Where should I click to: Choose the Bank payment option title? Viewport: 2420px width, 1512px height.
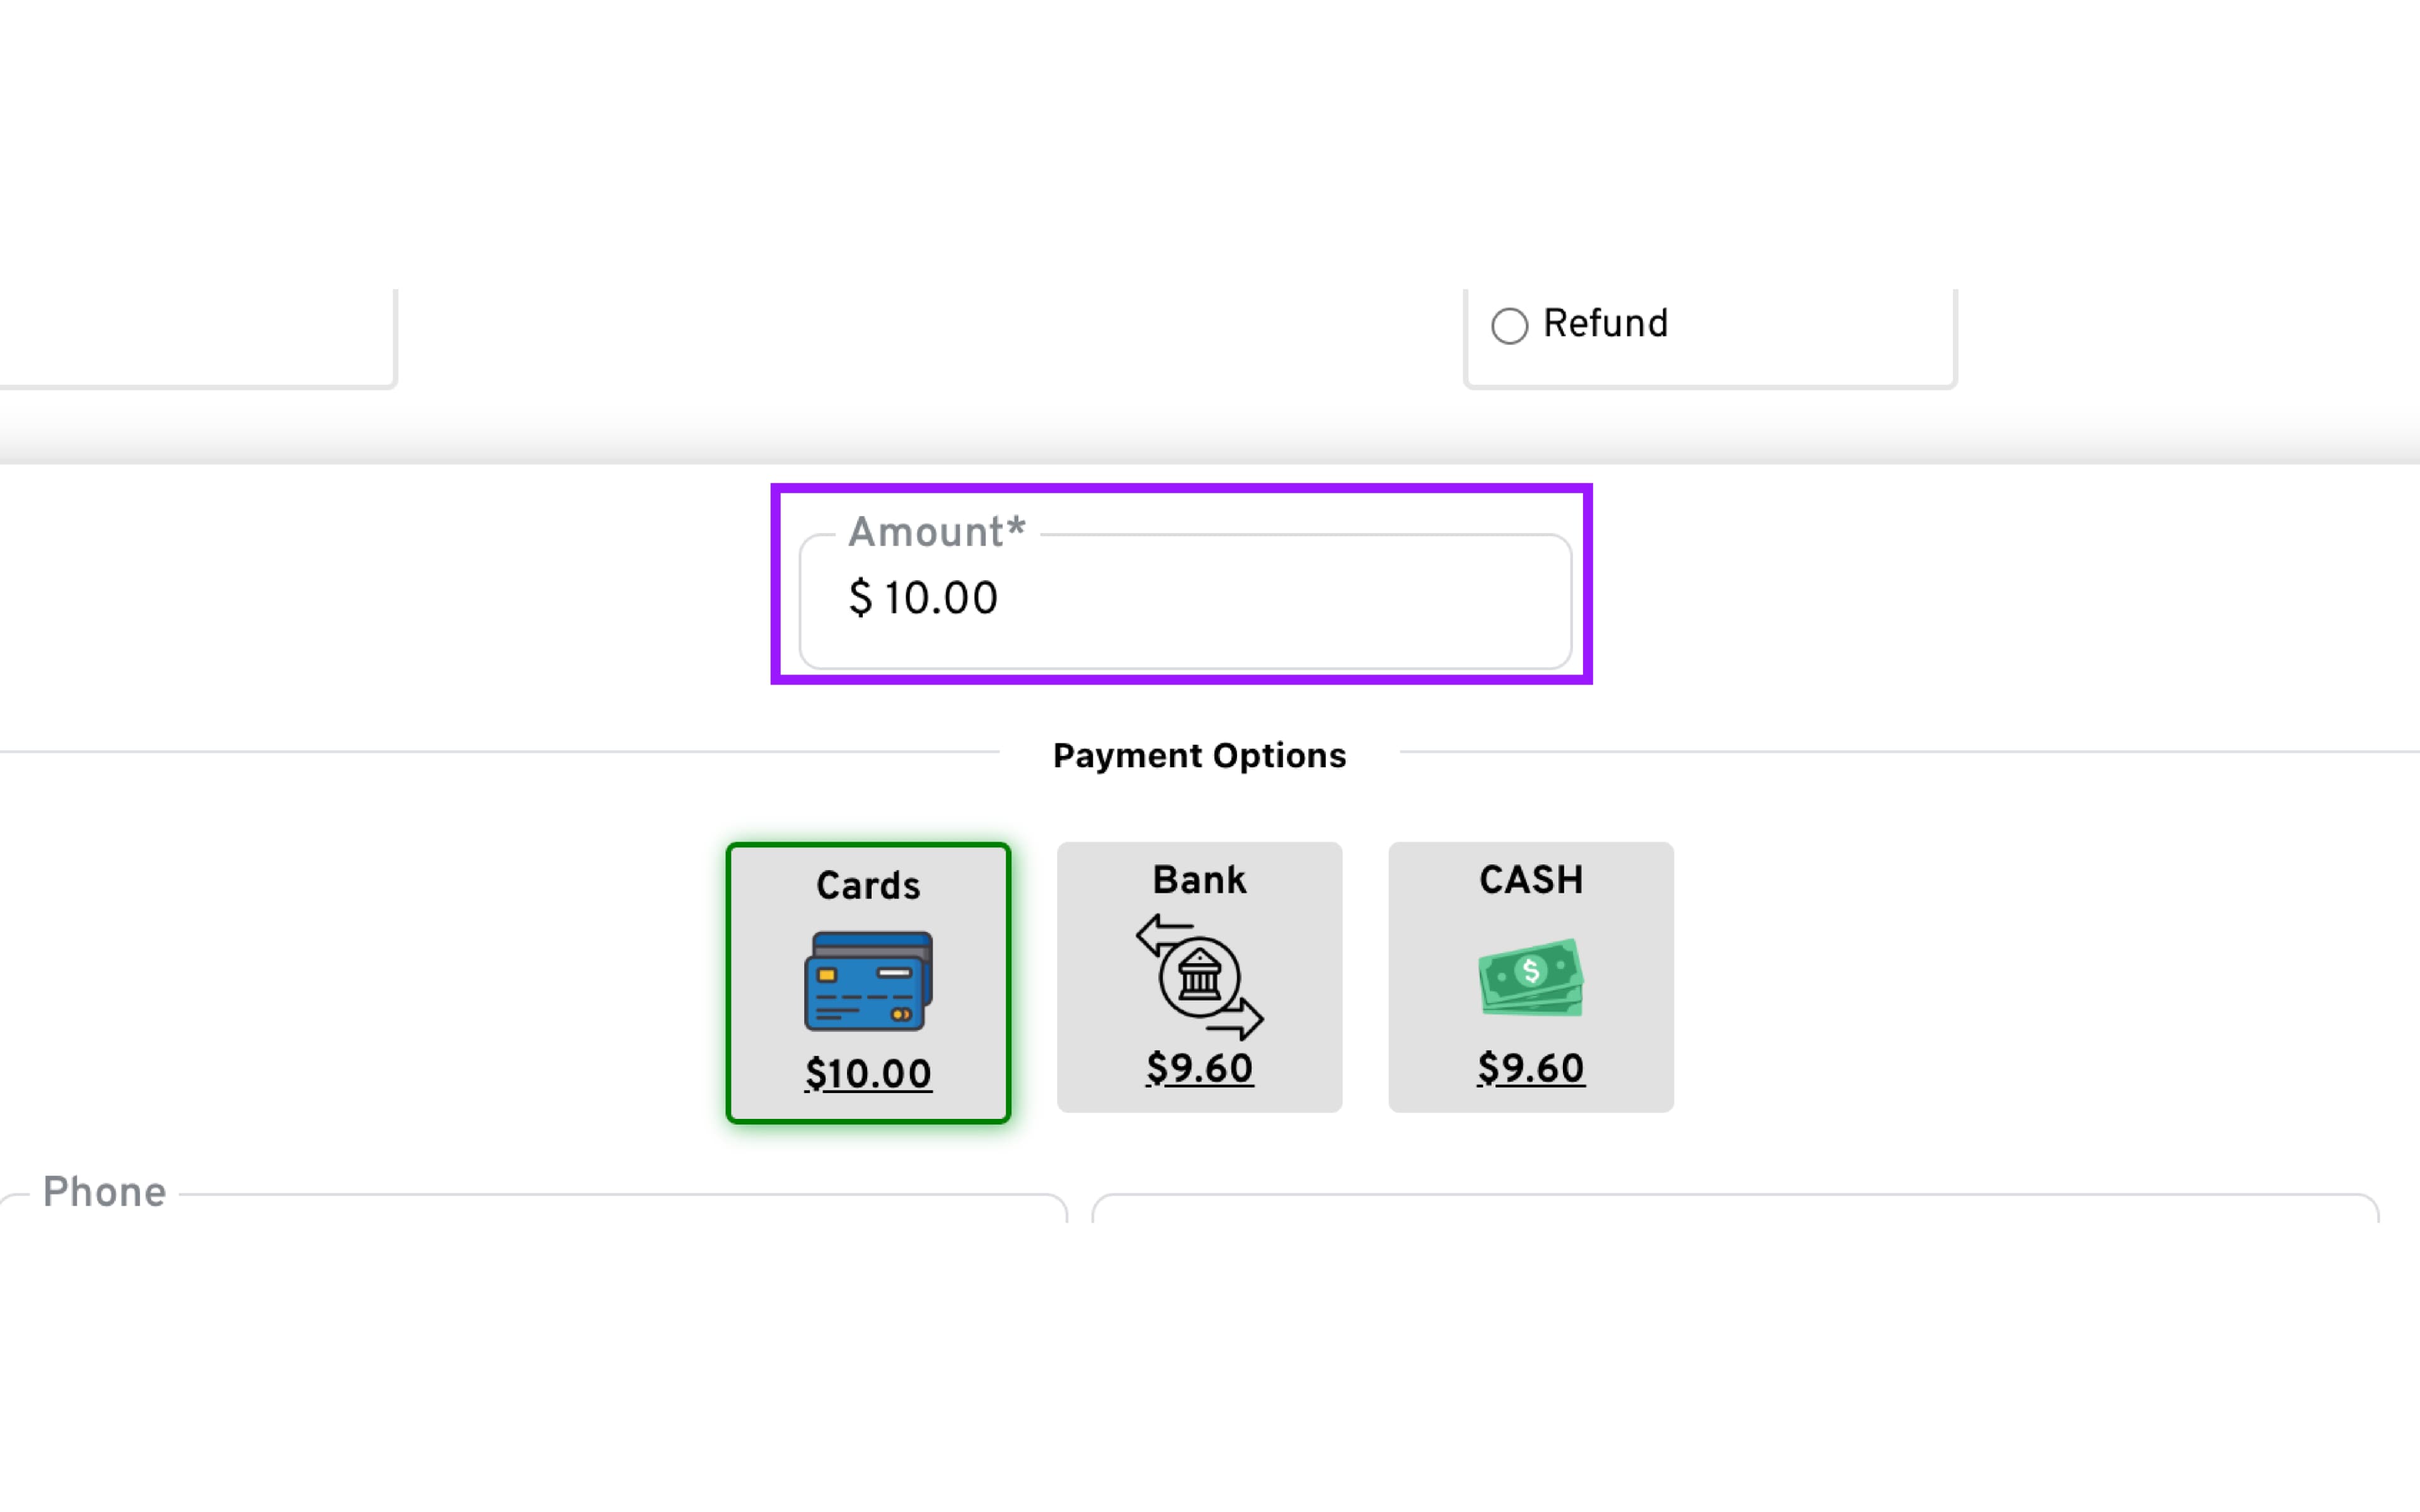[x=1199, y=880]
